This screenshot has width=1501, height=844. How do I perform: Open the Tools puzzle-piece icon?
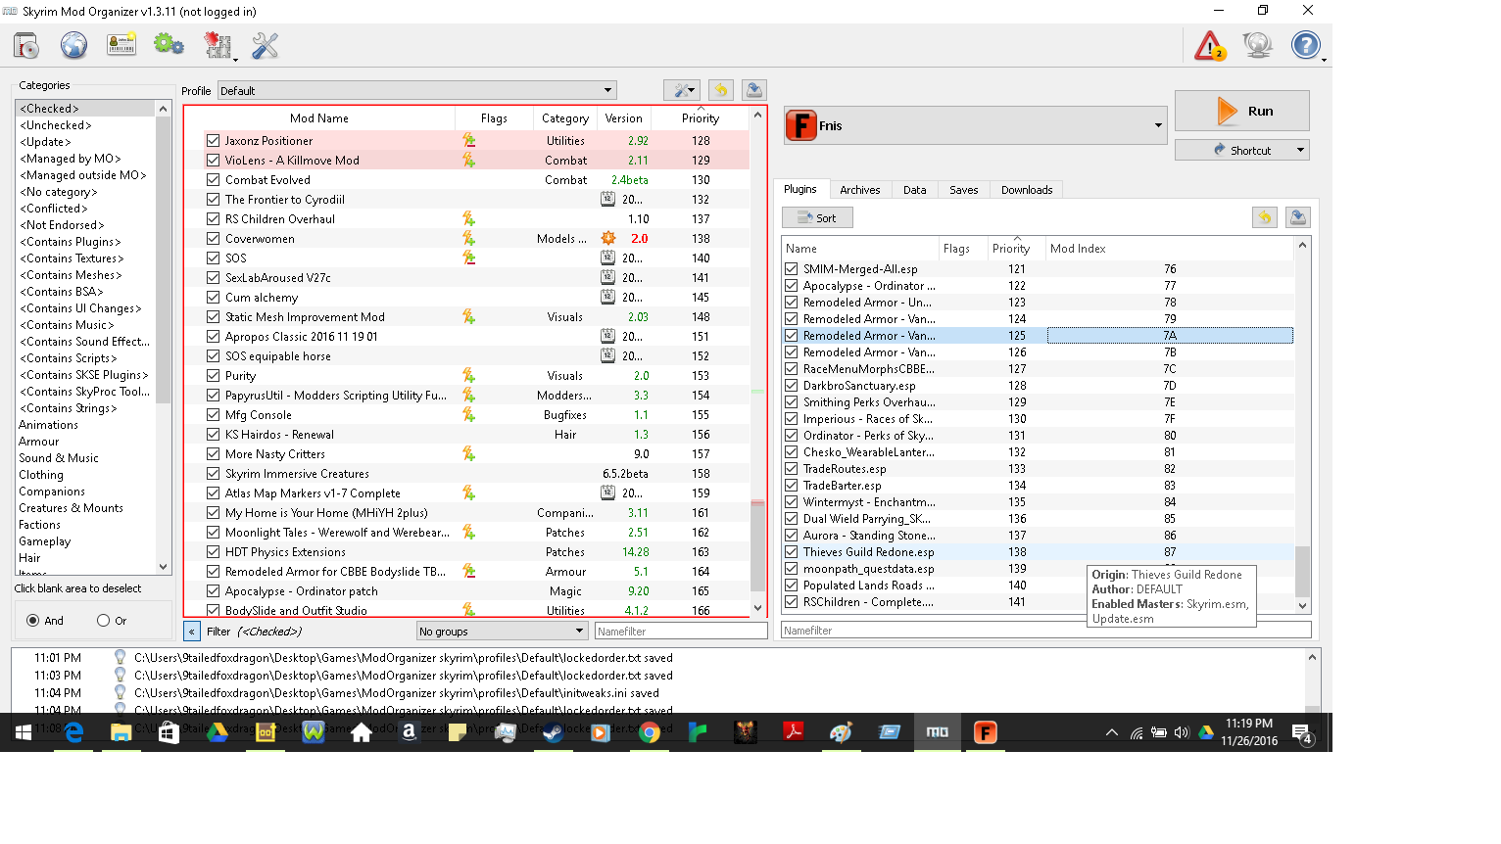218,45
